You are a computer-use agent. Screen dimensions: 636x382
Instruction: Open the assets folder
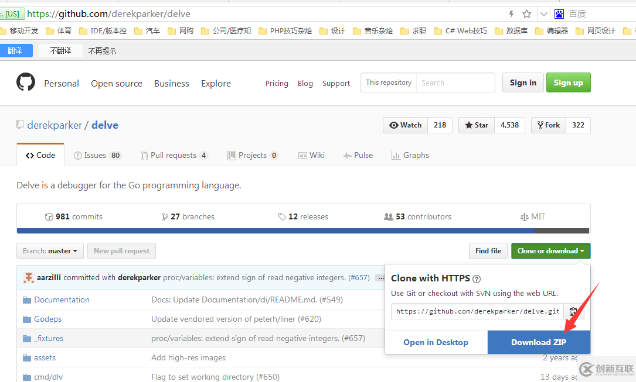[x=45, y=357]
